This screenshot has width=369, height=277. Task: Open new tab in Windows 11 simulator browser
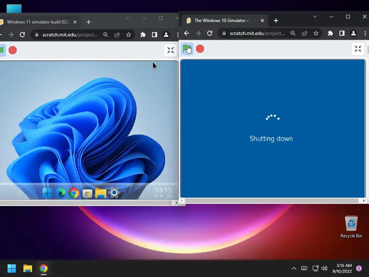pyautogui.click(x=89, y=22)
